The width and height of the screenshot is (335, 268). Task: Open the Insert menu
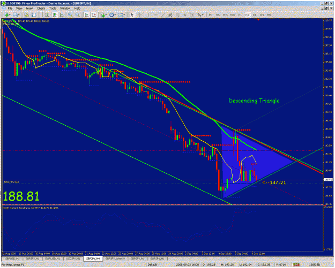[x=29, y=9]
